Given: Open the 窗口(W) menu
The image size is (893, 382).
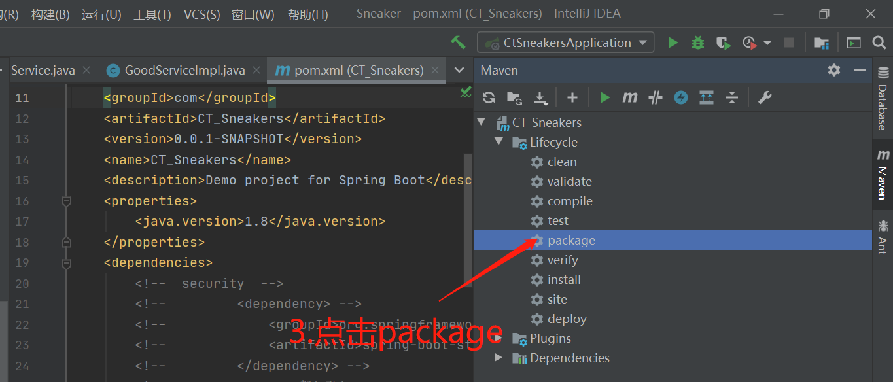Looking at the screenshot, I should [x=253, y=14].
